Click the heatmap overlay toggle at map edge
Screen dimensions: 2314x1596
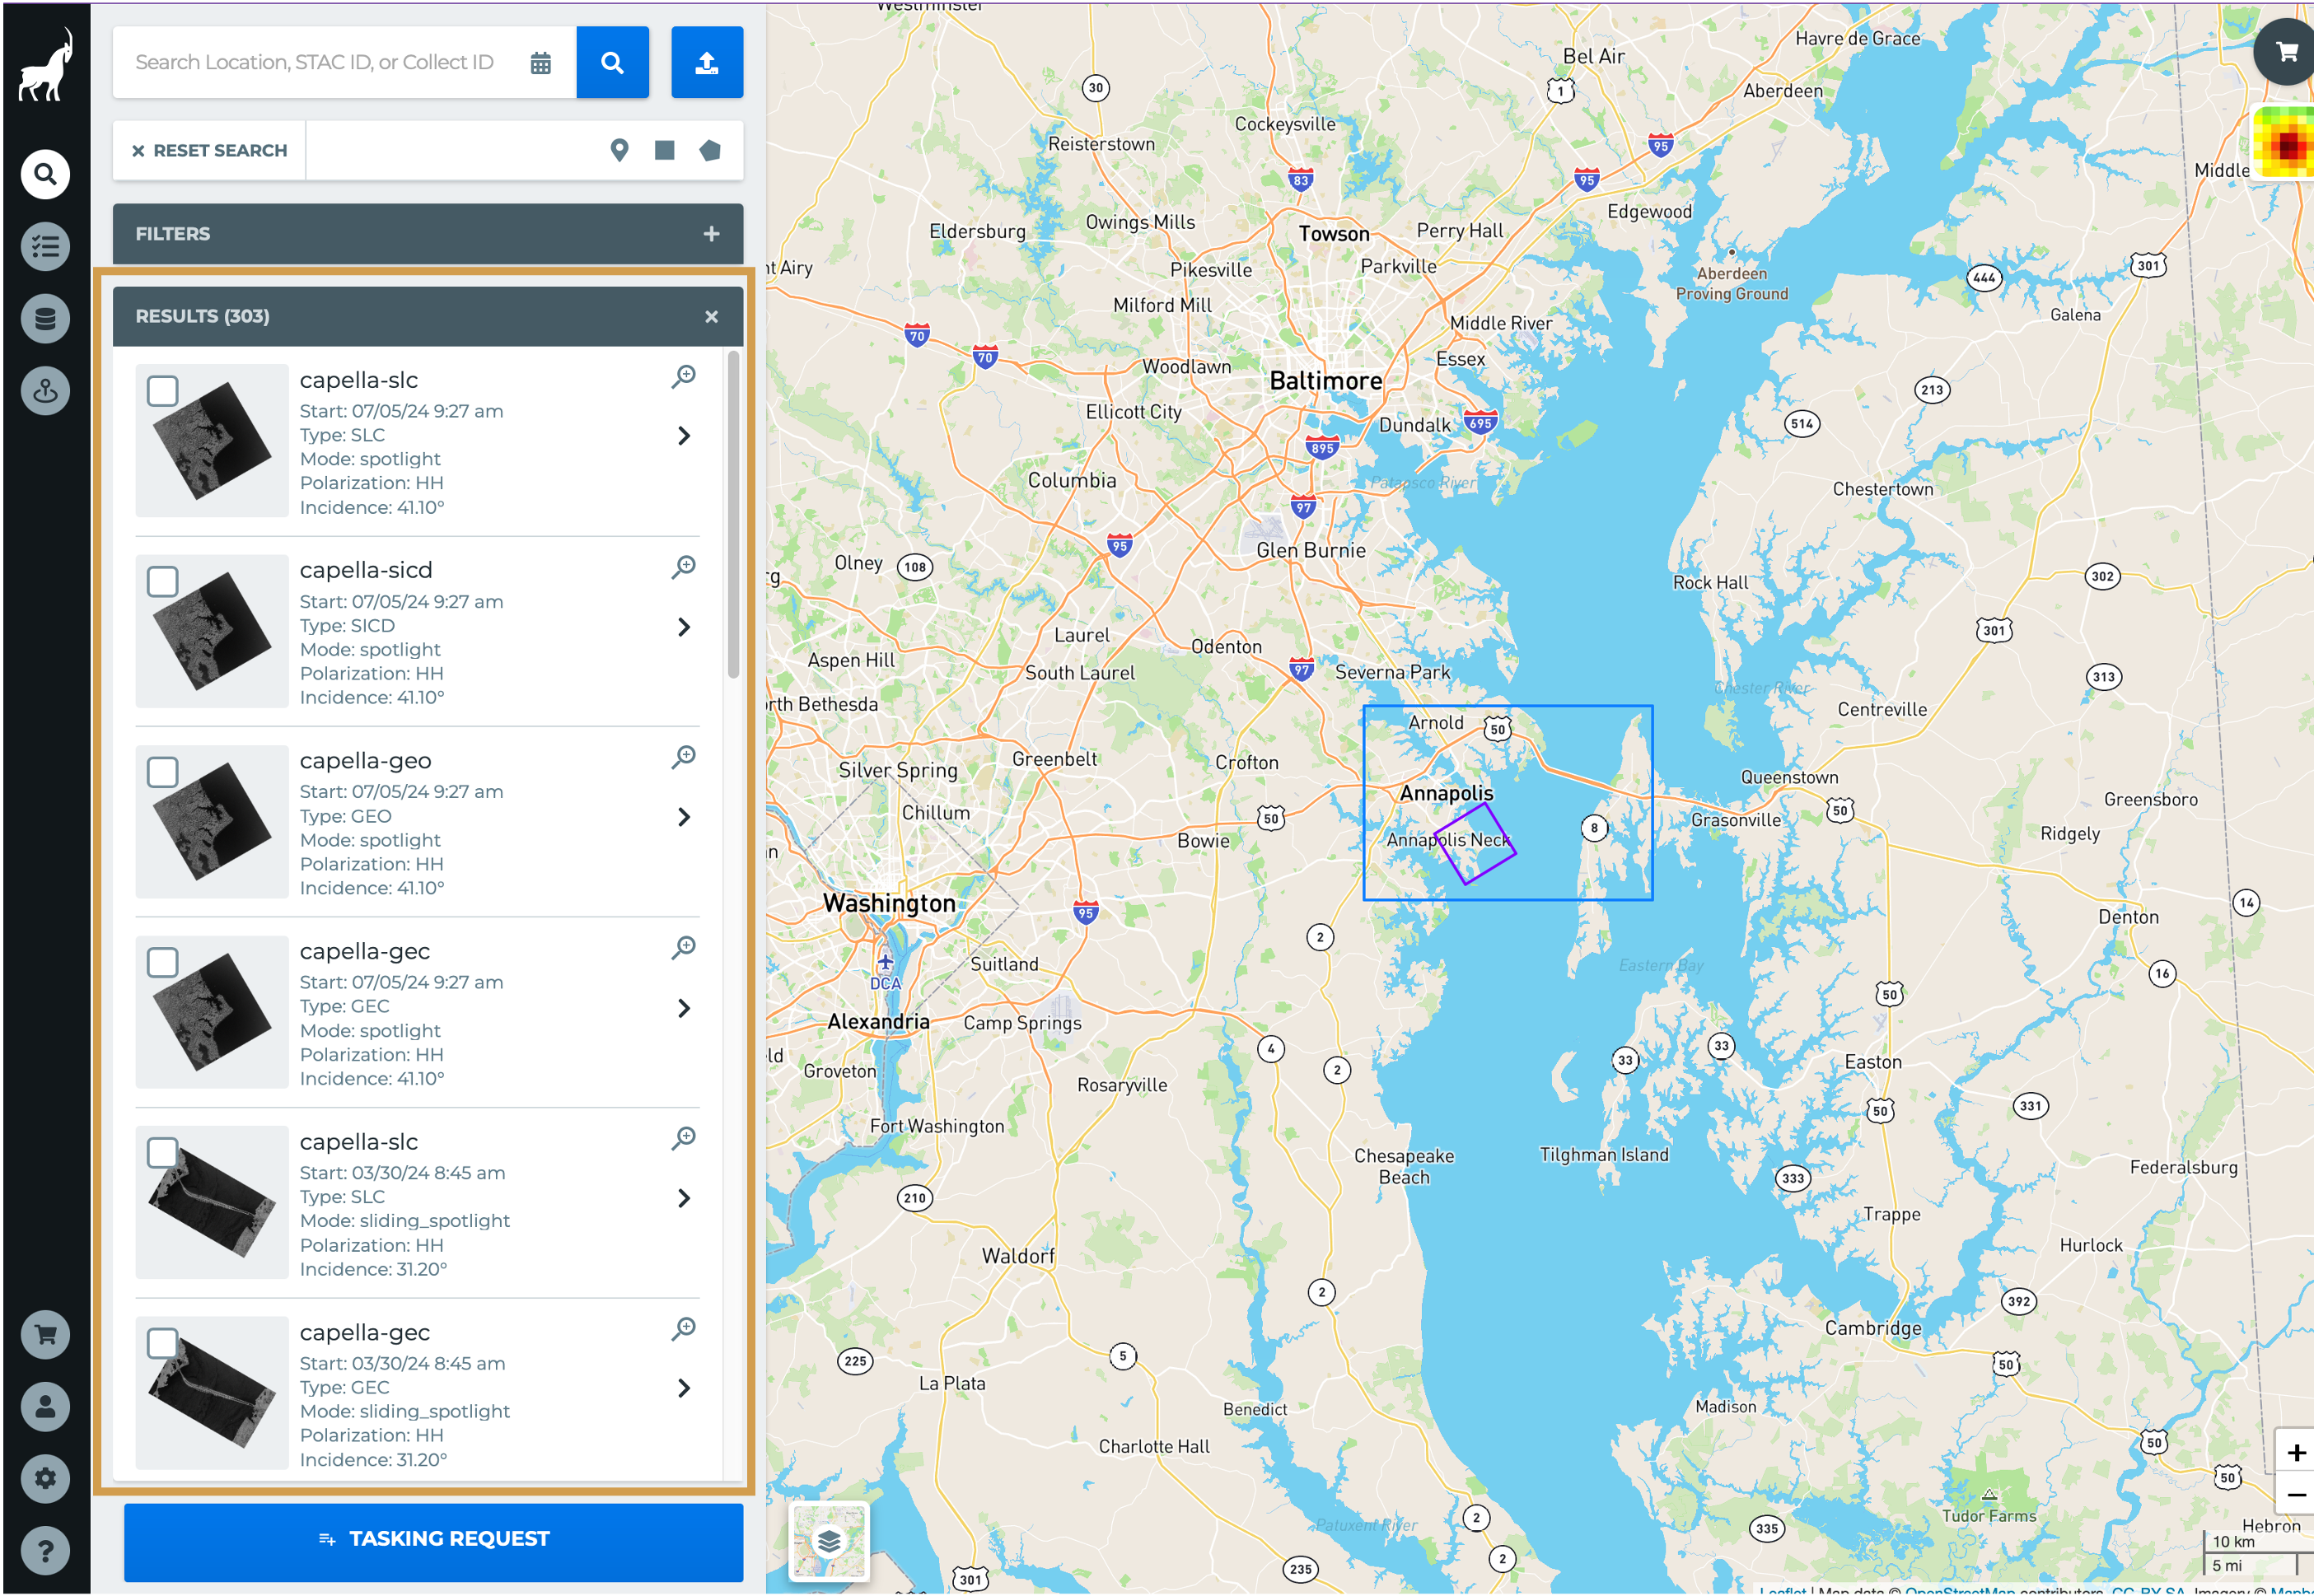click(2284, 142)
